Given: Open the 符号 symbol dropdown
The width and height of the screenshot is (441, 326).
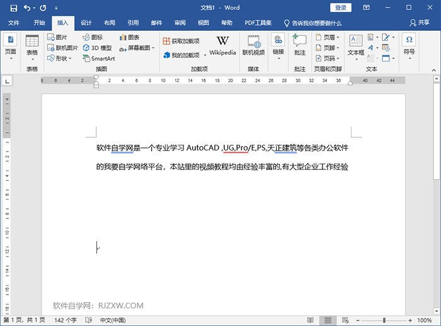Looking at the screenshot, I should [x=409, y=47].
